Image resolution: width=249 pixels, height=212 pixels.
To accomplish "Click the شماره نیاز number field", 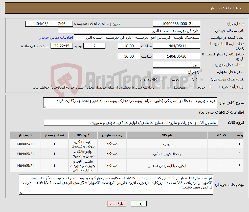I will [x=176, y=24].
